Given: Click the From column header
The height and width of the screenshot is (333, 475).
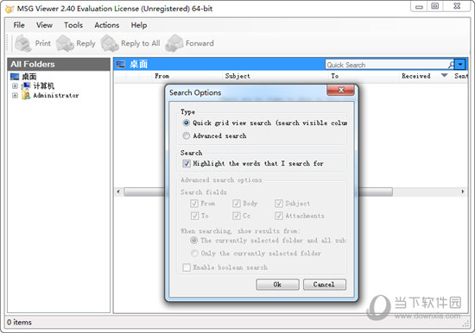Looking at the screenshot, I should pyautogui.click(x=161, y=76).
